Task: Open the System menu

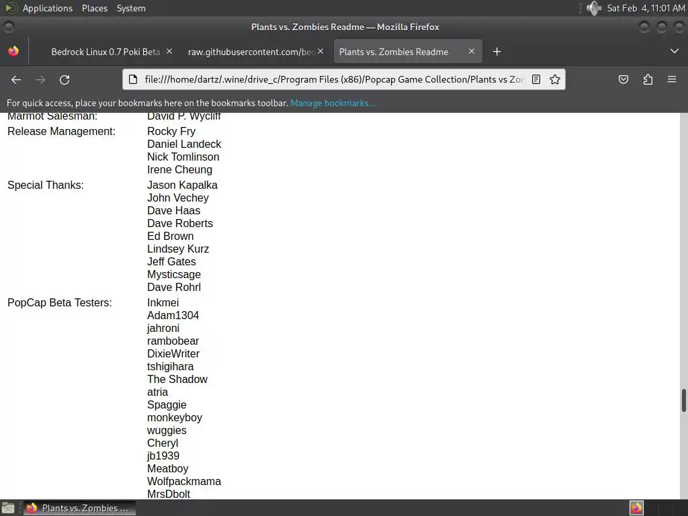Action: coord(131,8)
